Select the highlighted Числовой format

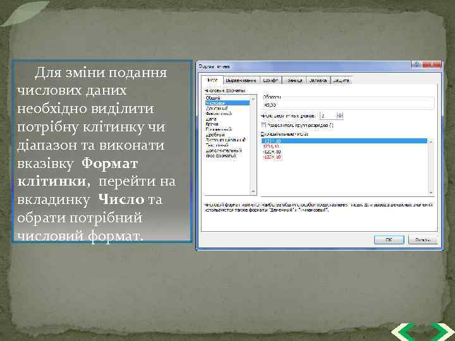pyautogui.click(x=227, y=103)
